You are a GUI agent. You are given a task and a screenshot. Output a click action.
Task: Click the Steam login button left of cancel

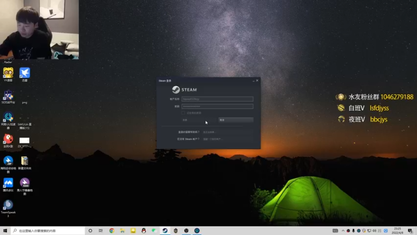[x=199, y=120]
